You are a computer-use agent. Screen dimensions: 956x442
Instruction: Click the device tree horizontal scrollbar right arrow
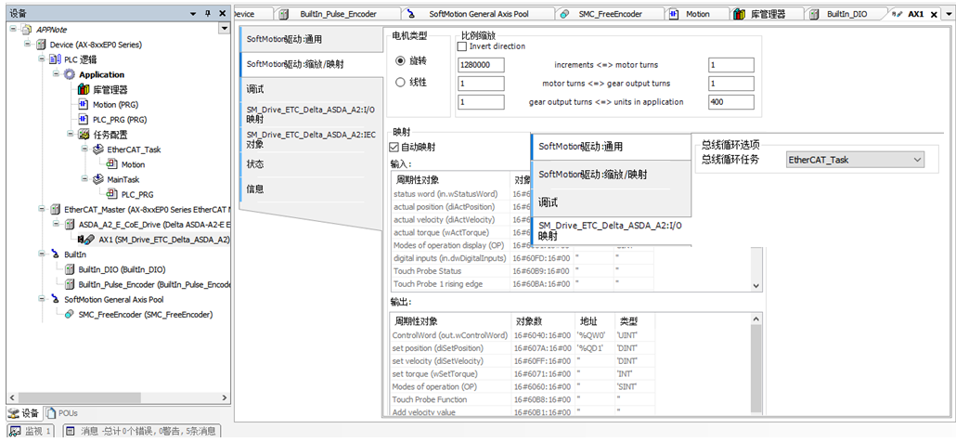225,397
